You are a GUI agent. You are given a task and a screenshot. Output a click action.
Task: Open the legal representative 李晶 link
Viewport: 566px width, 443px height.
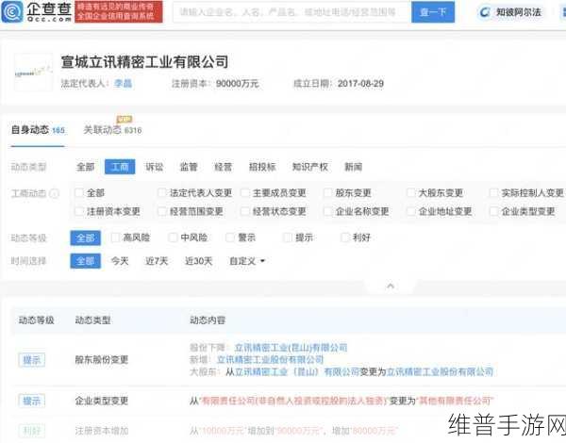(123, 84)
